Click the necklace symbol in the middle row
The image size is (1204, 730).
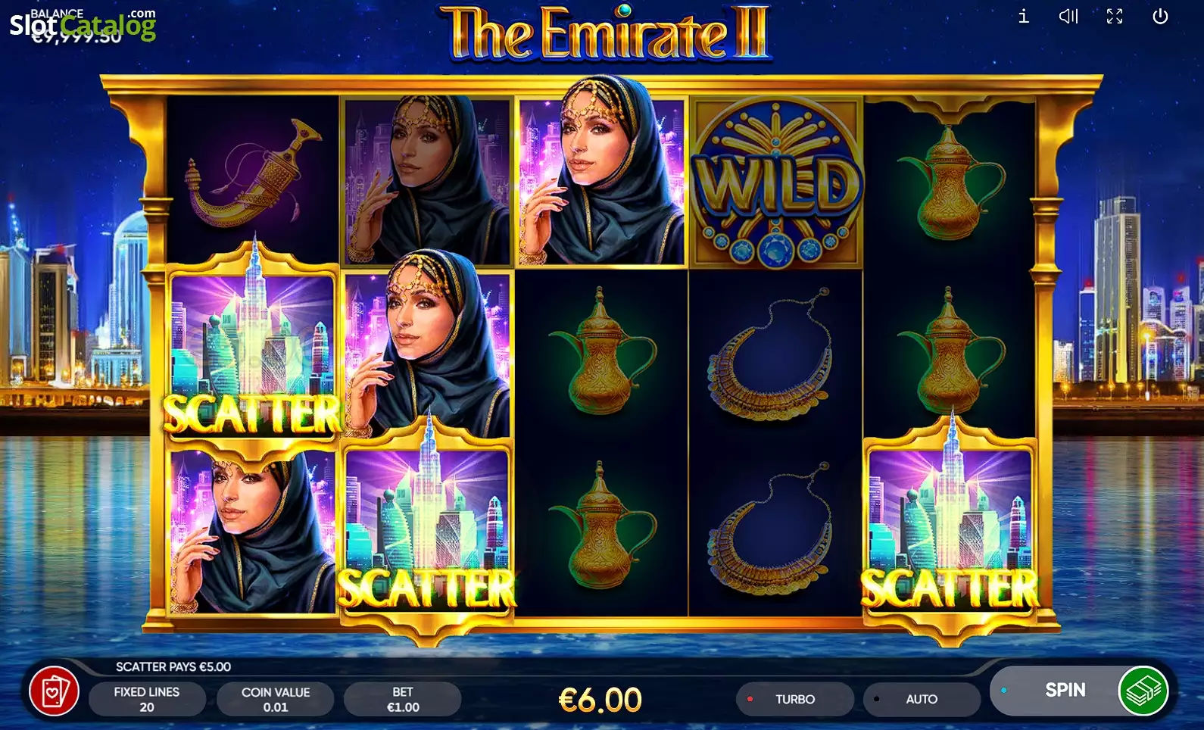click(x=771, y=354)
